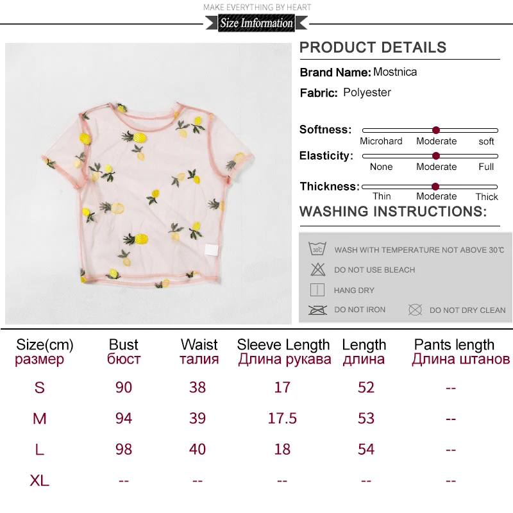Click the embroidered pineapple on shirt chest
The height and width of the screenshot is (513, 513).
(135, 137)
